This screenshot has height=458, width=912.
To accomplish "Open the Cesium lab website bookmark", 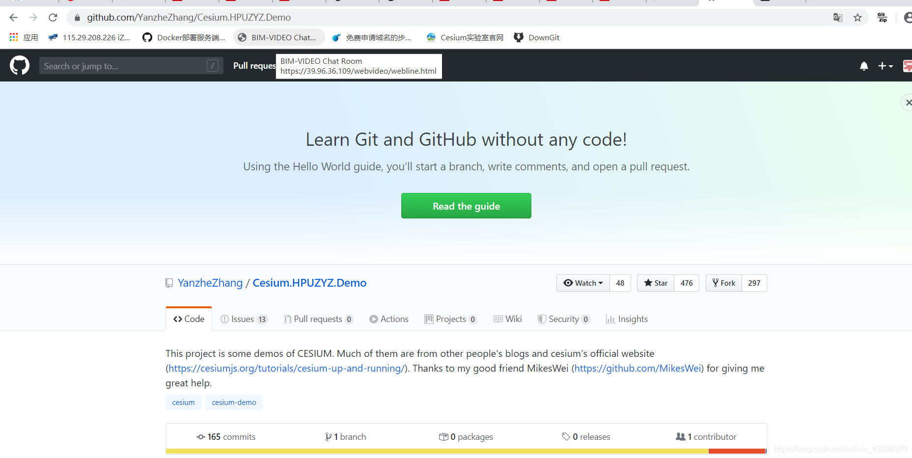I will tap(465, 37).
